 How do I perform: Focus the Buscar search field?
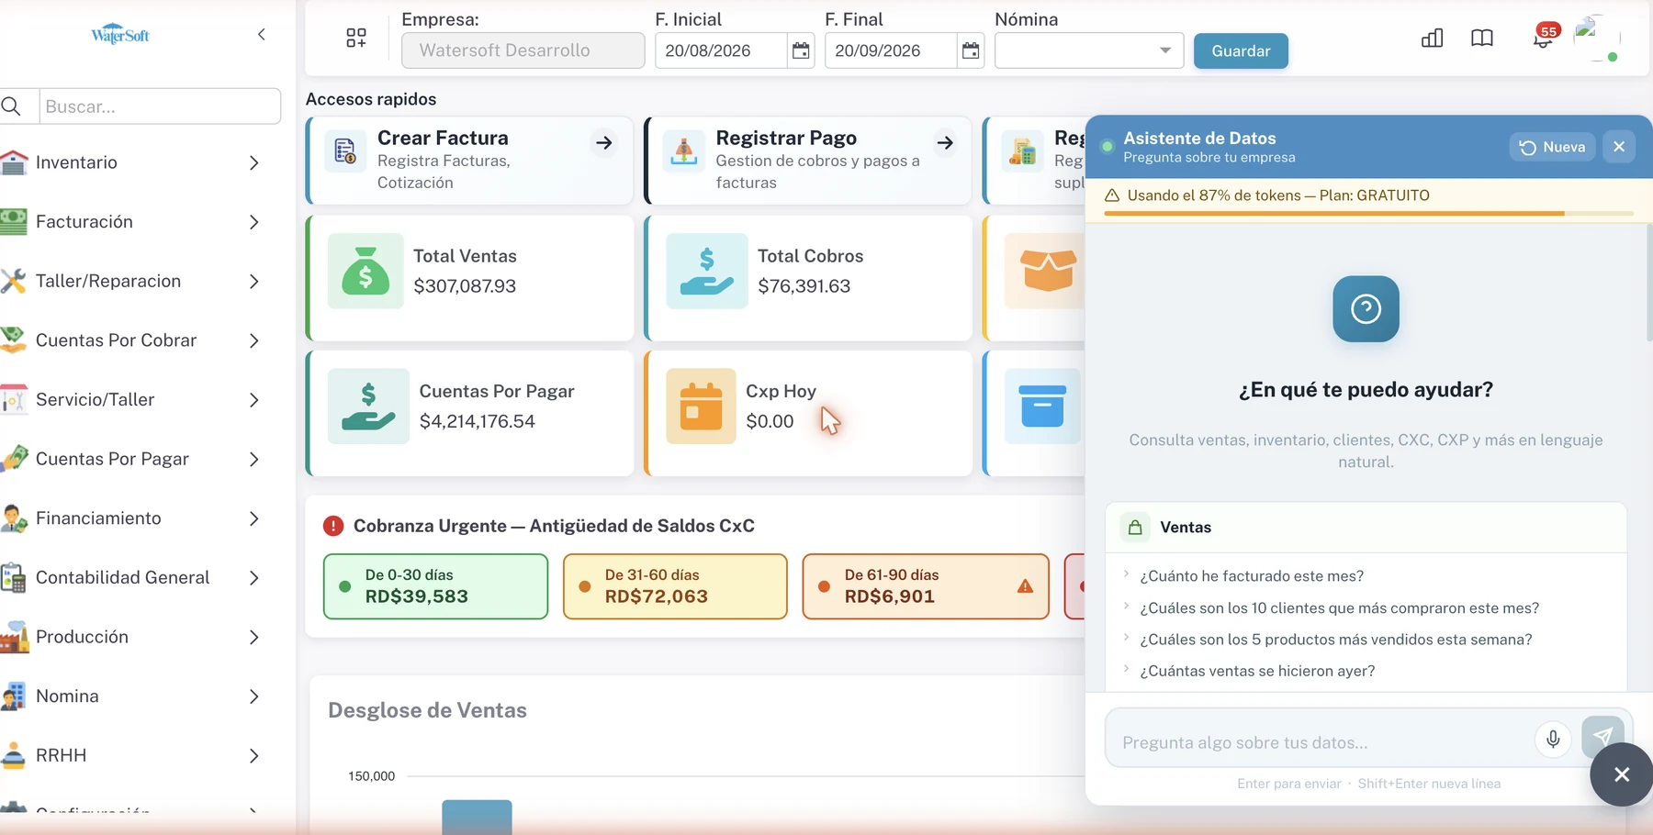pyautogui.click(x=160, y=106)
